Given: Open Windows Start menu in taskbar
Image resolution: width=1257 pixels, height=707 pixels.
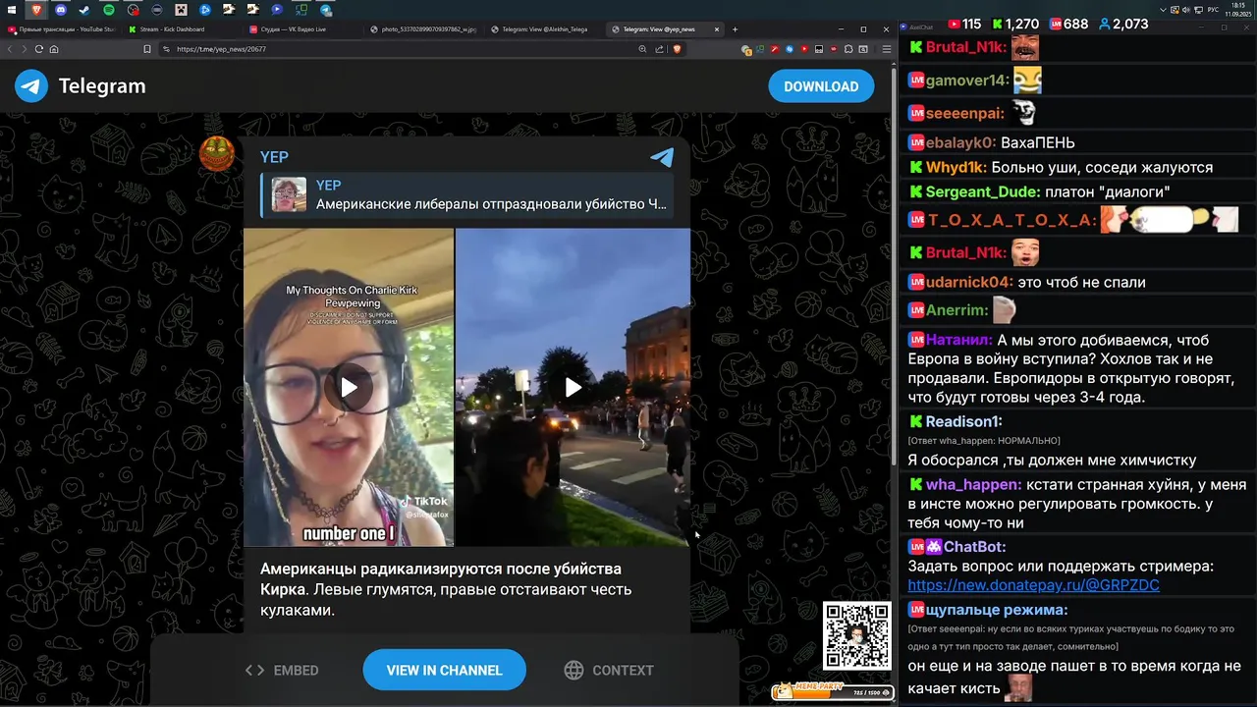Looking at the screenshot, I should click(x=12, y=9).
